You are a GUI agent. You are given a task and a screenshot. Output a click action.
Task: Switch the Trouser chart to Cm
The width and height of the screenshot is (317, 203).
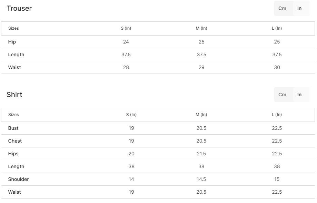pos(282,8)
